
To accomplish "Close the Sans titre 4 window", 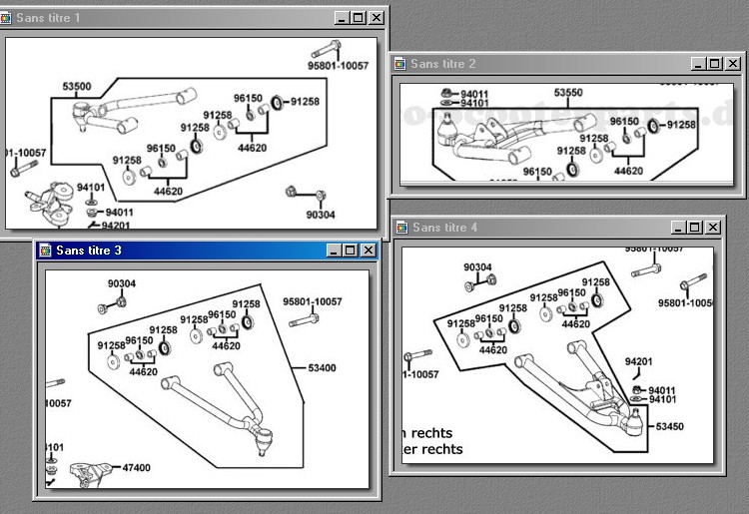I will pyautogui.click(x=713, y=228).
